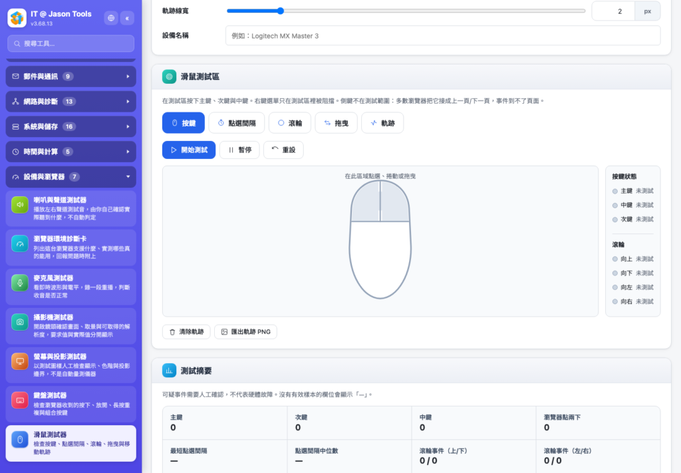
Task: Click the 向上 未測試 wheel status
Action: [x=633, y=259]
